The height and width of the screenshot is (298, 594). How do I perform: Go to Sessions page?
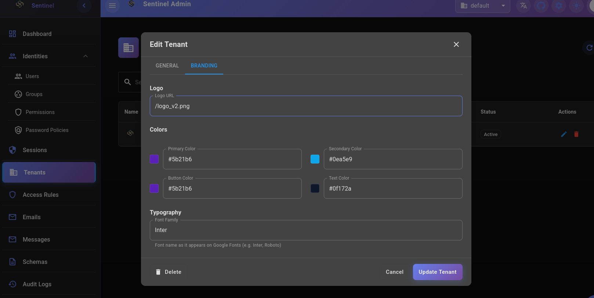tap(49, 150)
